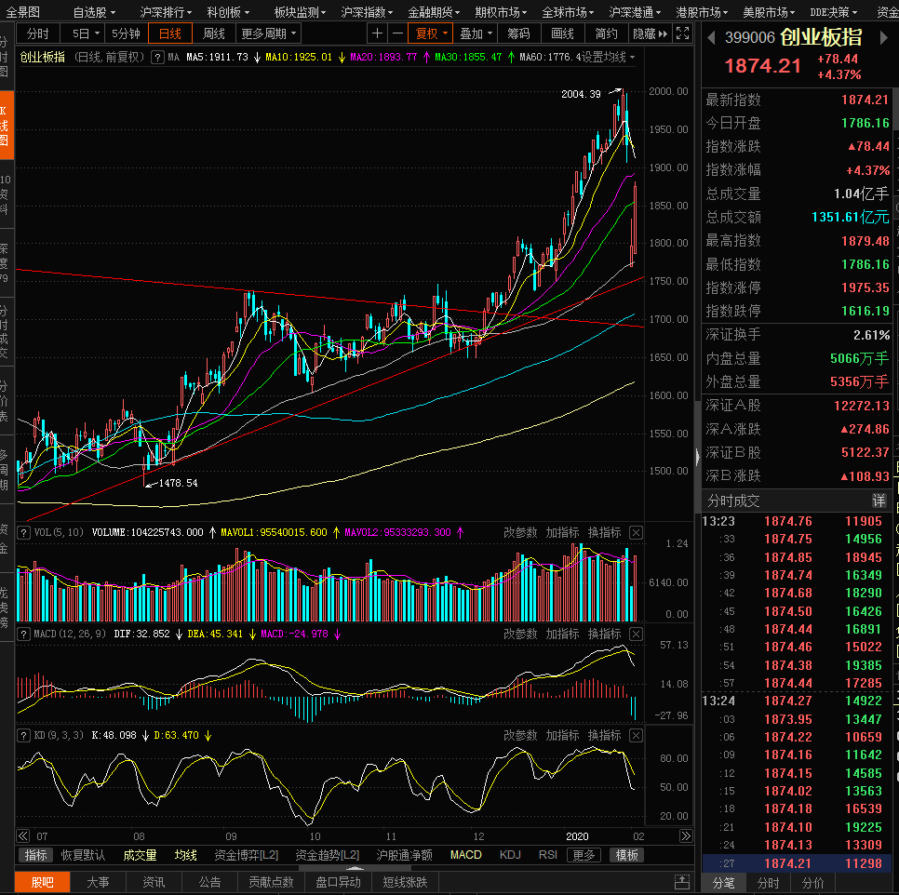
Task: Select 贡献点数 bottom tab
Action: (271, 882)
